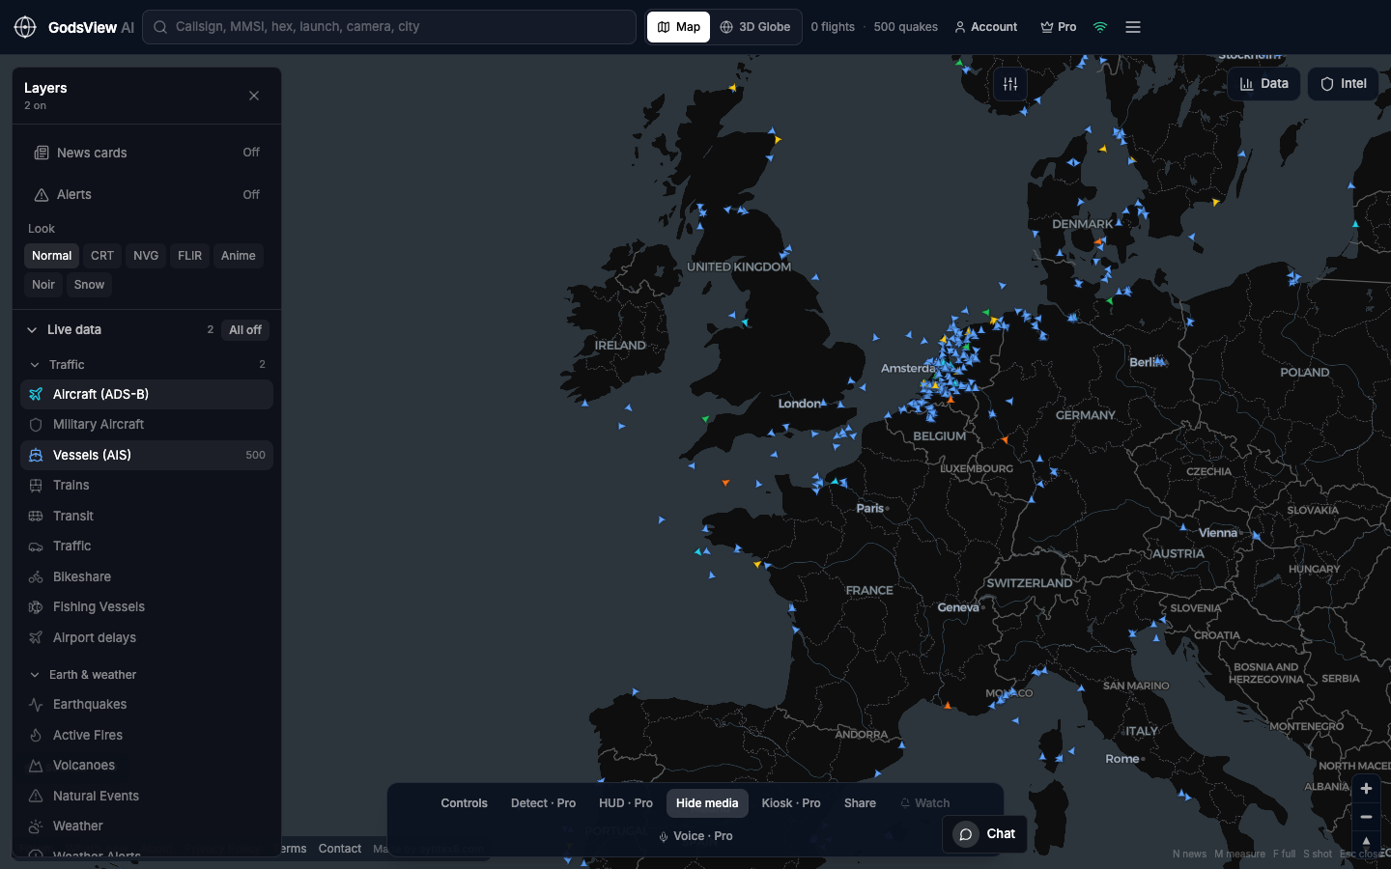
Task: Click the Contact footer link
Action: [x=340, y=849]
